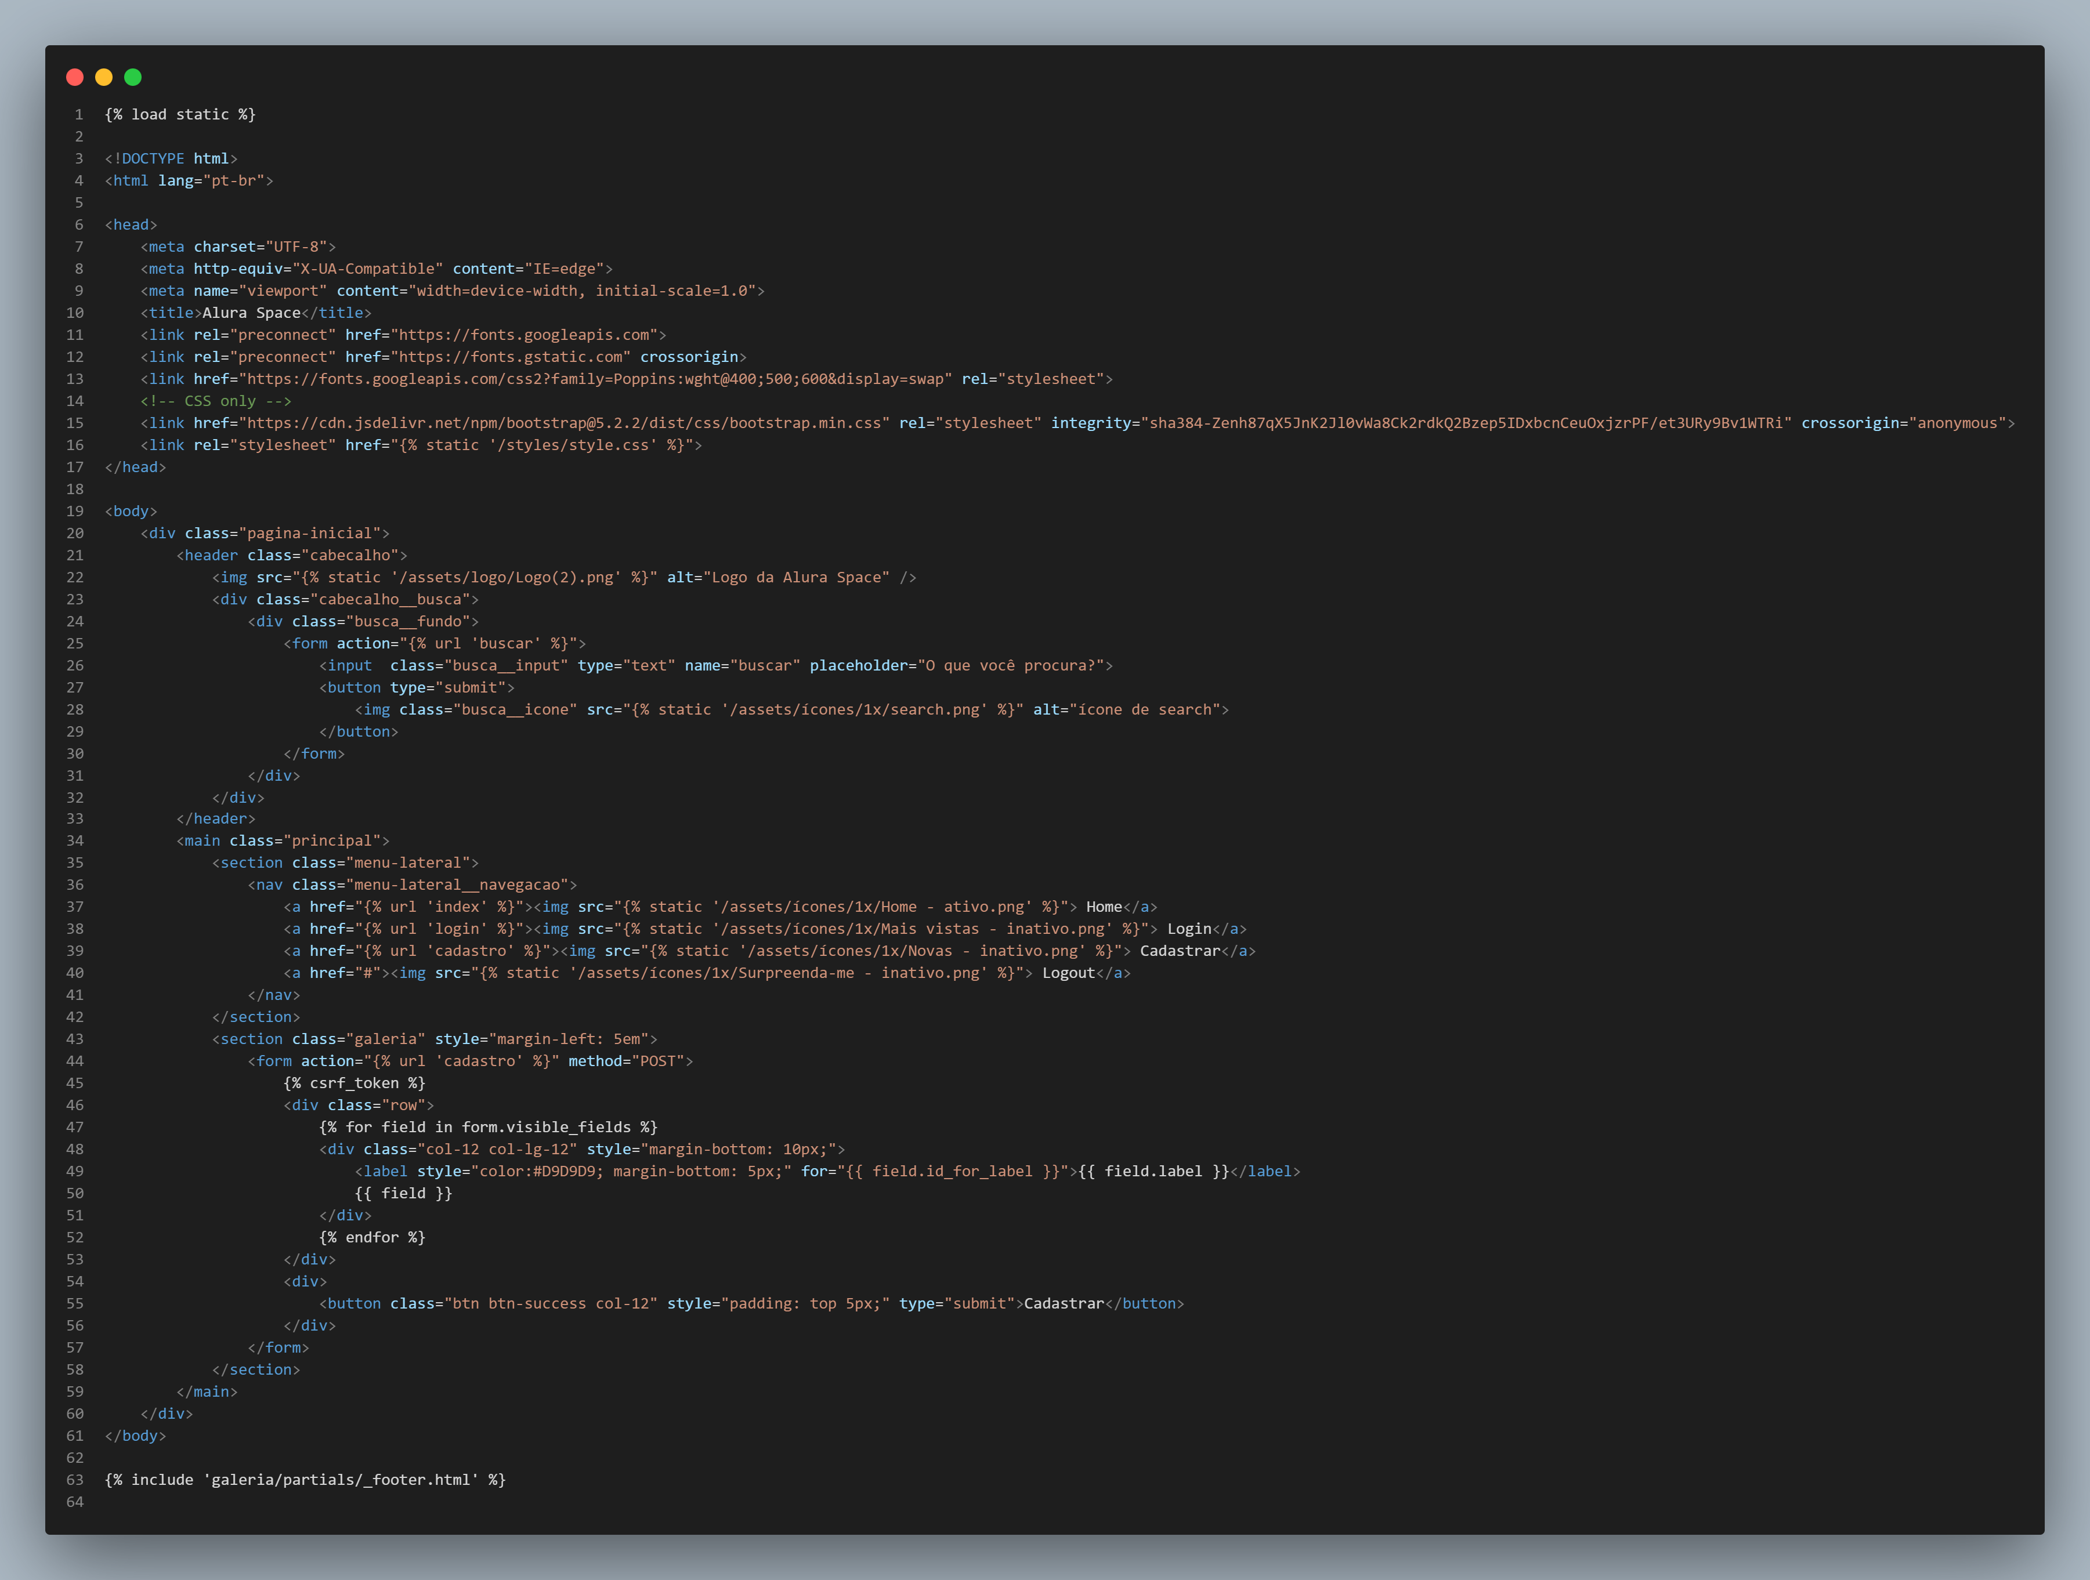Click the yellow minimize window dot
This screenshot has width=2090, height=1580.
click(104, 78)
